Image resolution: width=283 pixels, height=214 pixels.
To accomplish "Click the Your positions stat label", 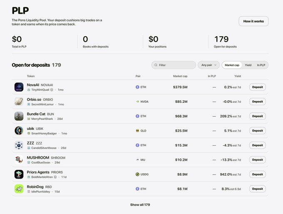I will tap(157, 47).
